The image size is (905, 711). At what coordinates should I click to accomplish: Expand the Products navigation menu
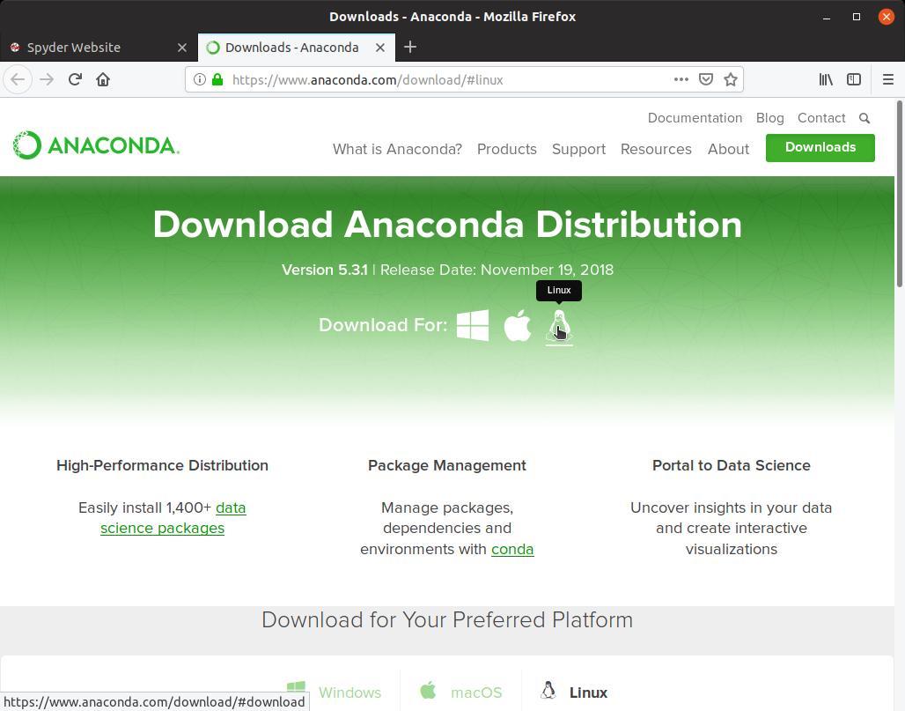[506, 149]
